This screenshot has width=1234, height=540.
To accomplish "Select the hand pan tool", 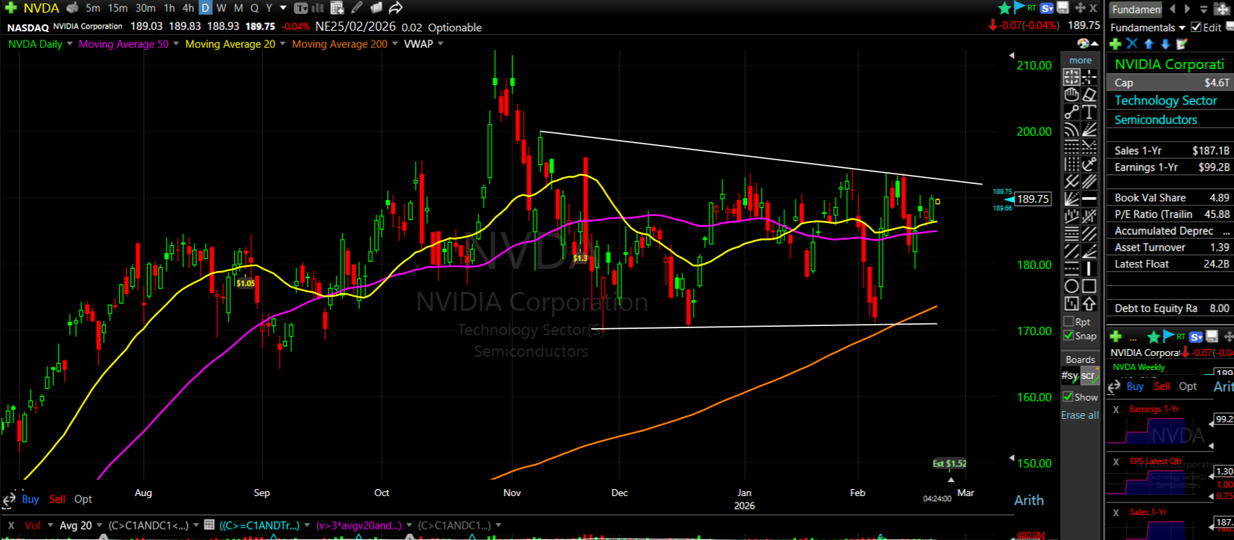I will (x=1072, y=94).
